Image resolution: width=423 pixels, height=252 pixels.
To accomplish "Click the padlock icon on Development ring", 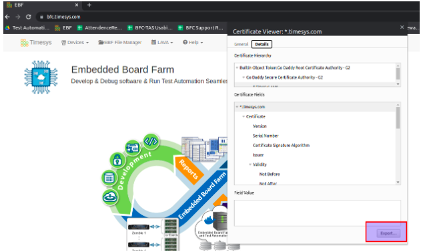I will [117, 160].
